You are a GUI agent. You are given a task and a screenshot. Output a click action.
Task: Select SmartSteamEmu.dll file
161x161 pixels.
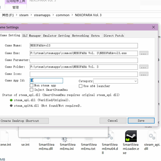click(47, 146)
